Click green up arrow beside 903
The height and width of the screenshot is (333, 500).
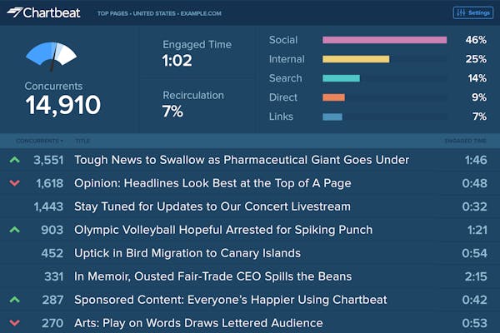click(14, 230)
